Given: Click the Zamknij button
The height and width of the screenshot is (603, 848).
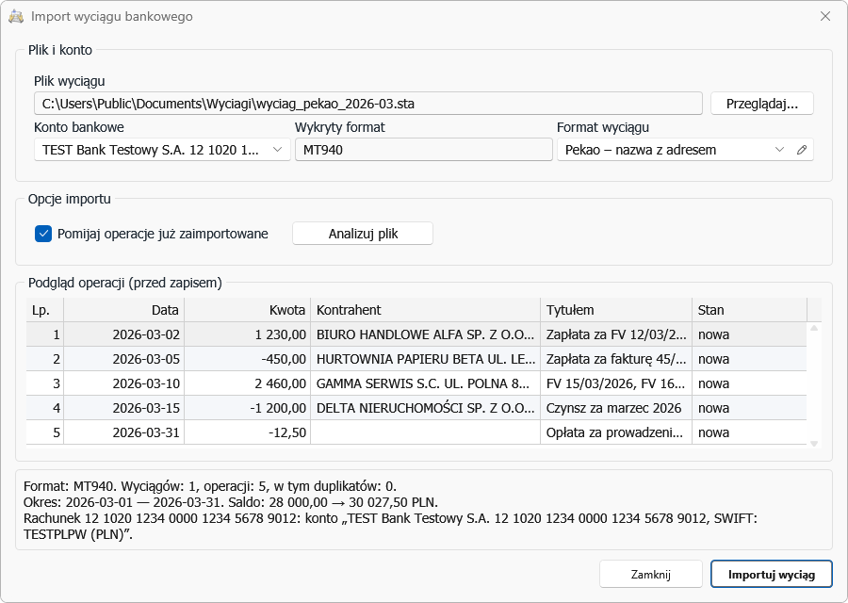Looking at the screenshot, I should pyautogui.click(x=650, y=574).
